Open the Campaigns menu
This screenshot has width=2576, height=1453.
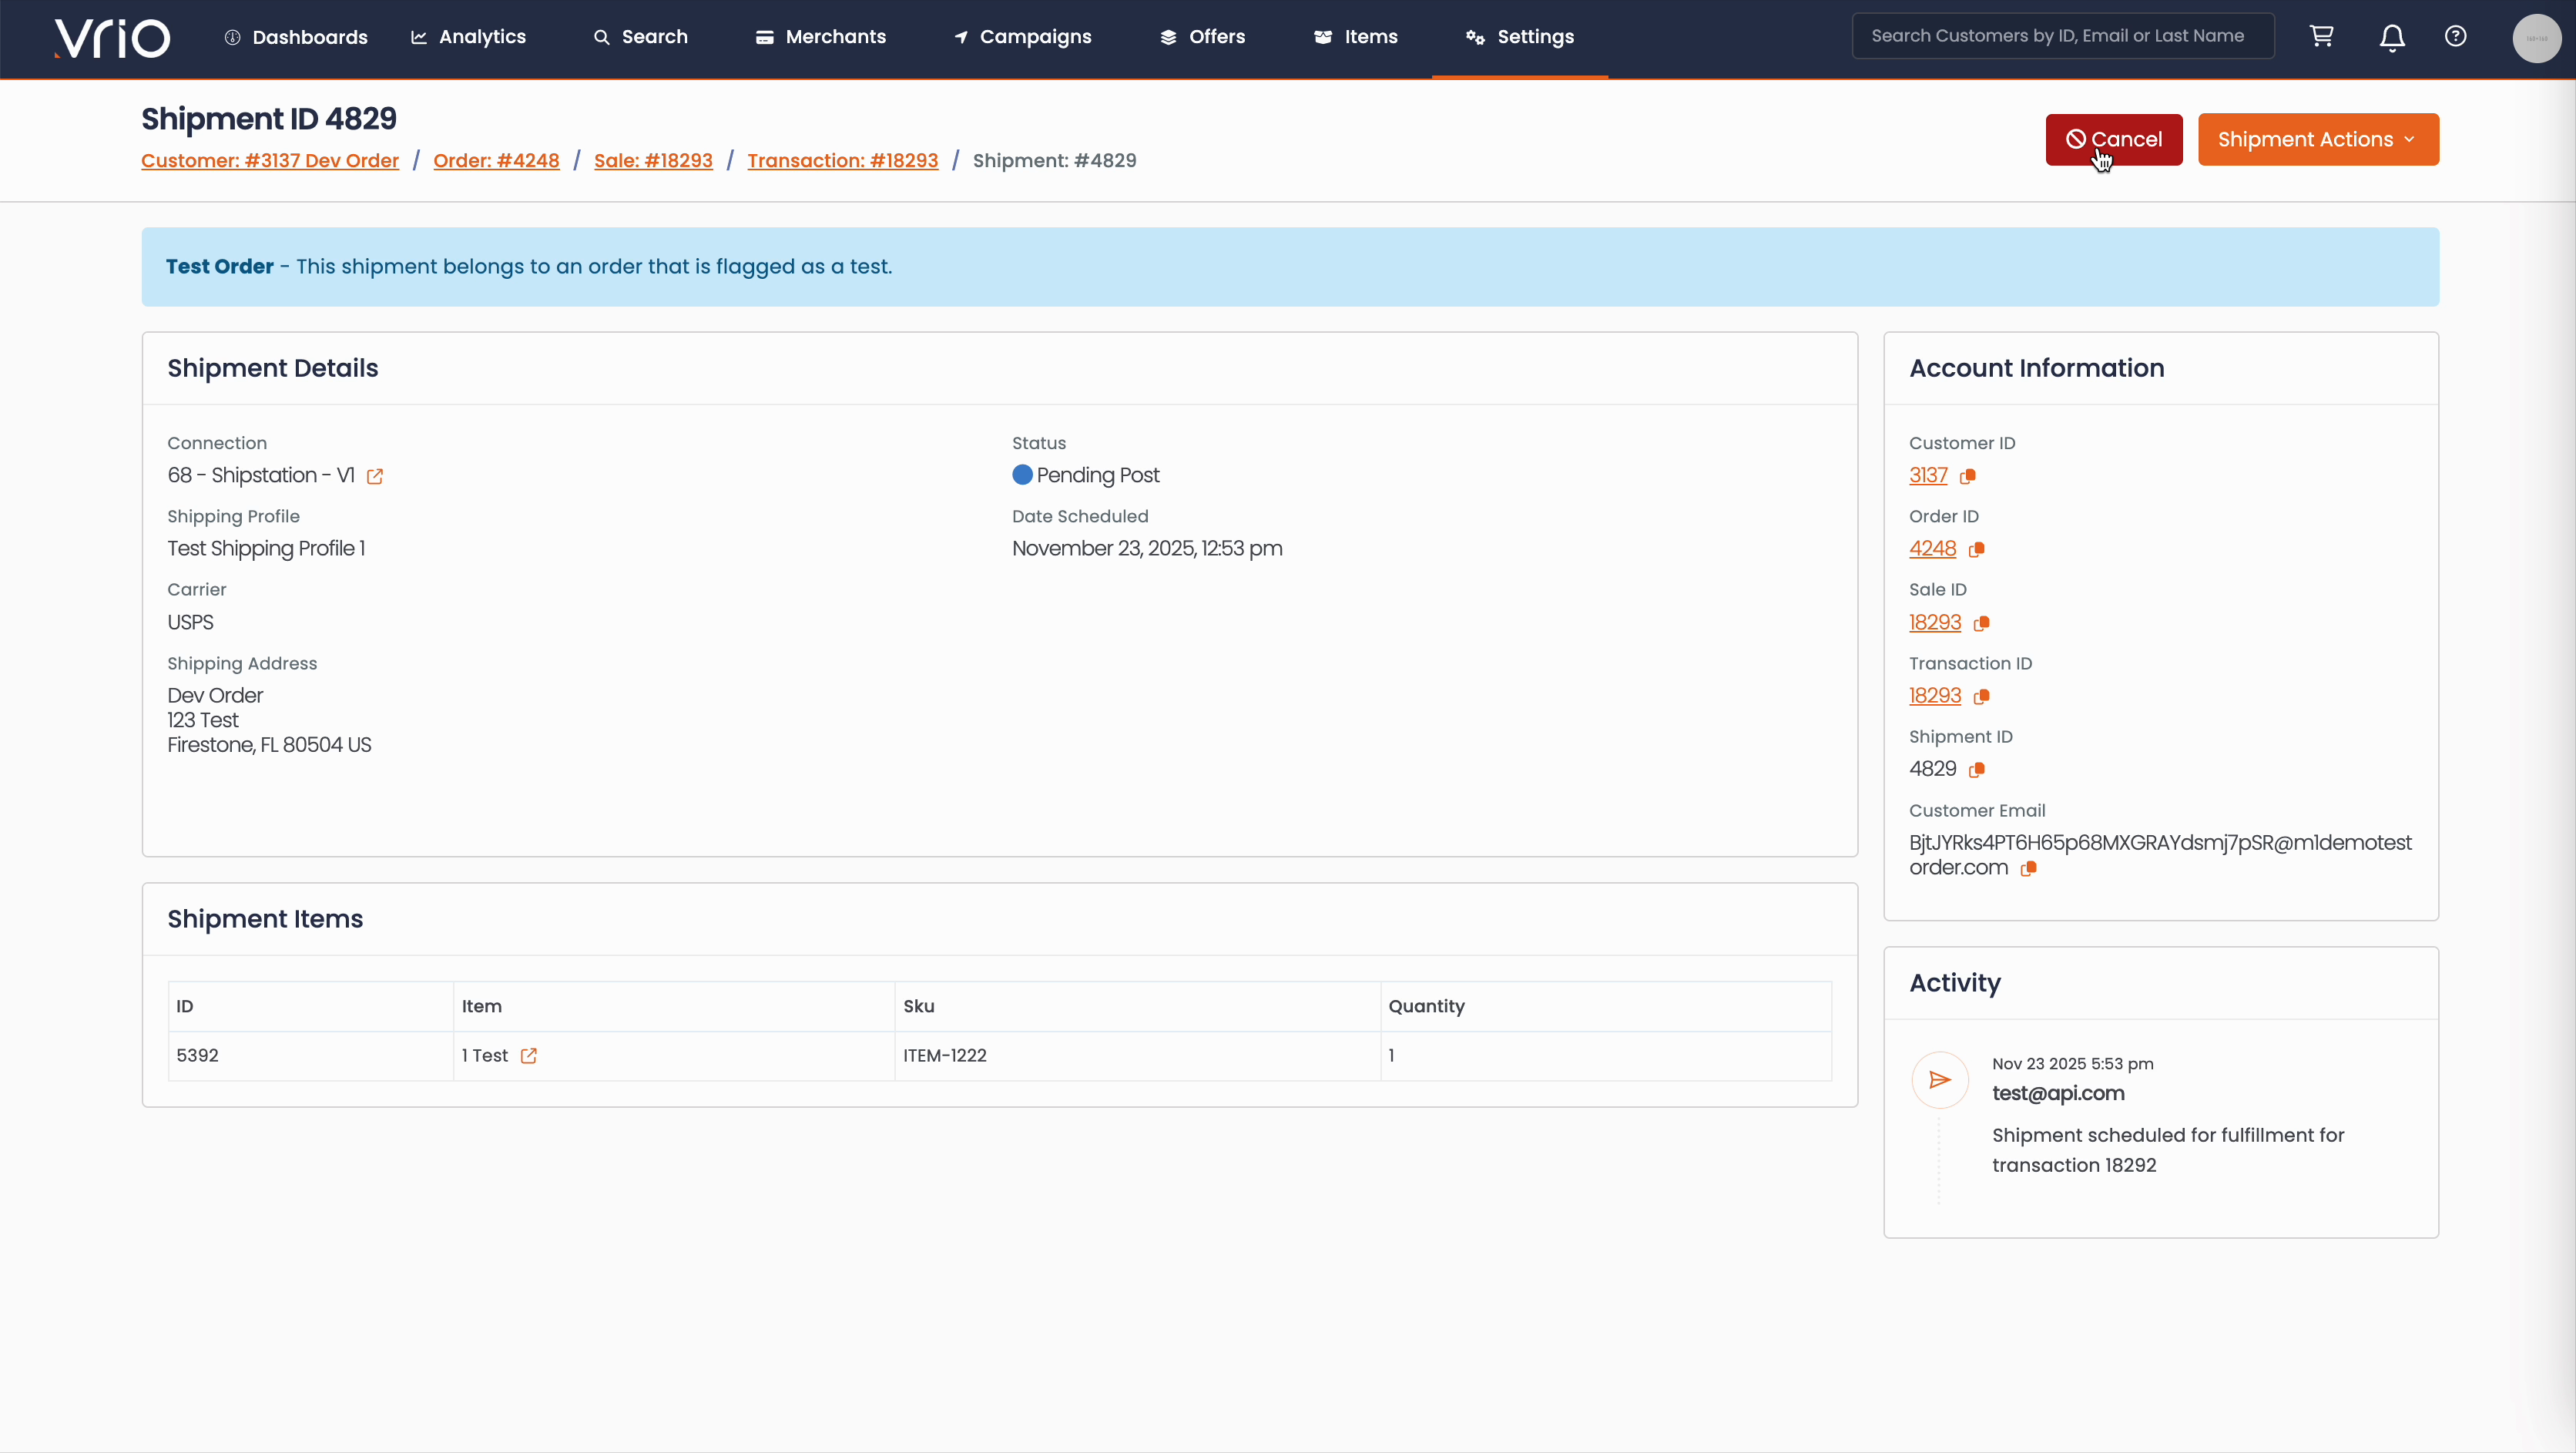tap(1022, 37)
